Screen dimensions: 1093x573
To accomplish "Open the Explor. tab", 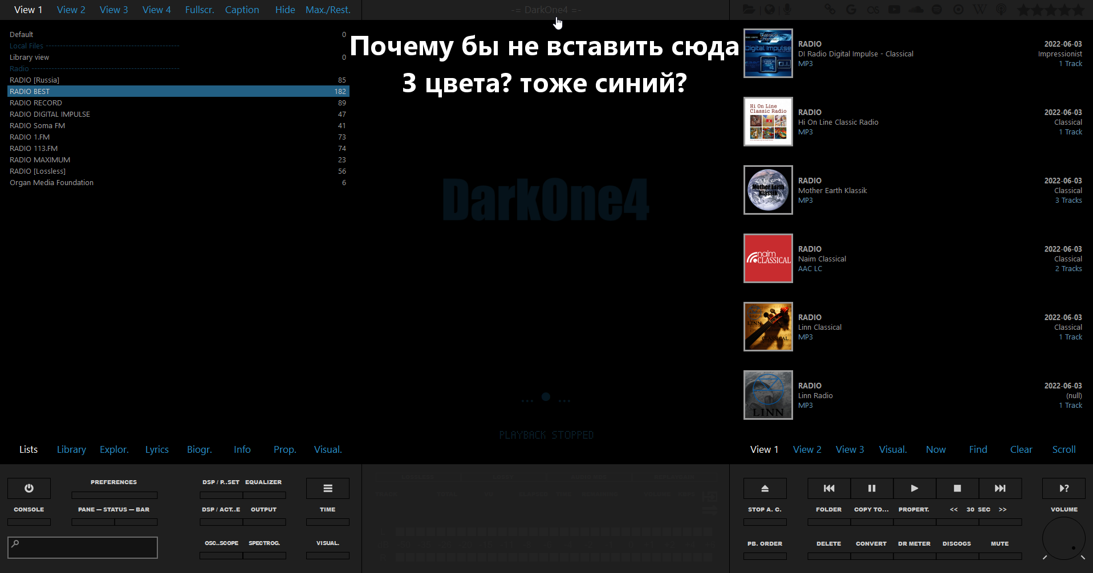I will point(114,449).
